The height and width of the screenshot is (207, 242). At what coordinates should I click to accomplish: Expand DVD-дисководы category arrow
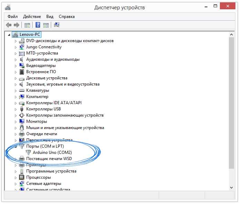tap(16, 41)
